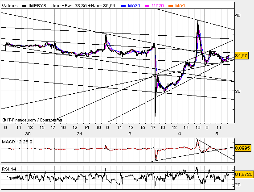Select the MA20 label text
254x192 pixels.
(x=158, y=6)
